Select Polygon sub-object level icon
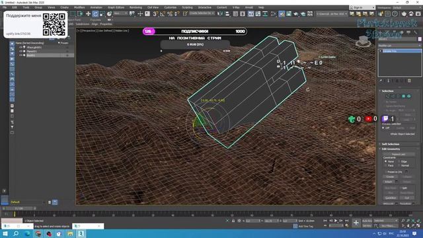 pos(404,96)
